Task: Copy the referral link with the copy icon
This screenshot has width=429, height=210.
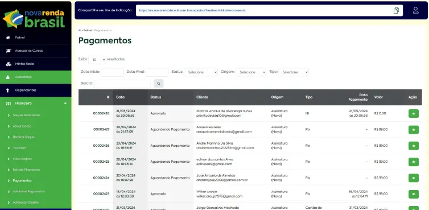Action: pos(396,10)
